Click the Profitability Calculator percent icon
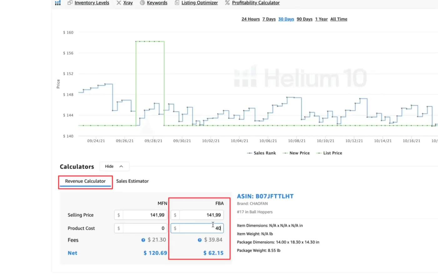438x276 pixels. pos(227,3)
